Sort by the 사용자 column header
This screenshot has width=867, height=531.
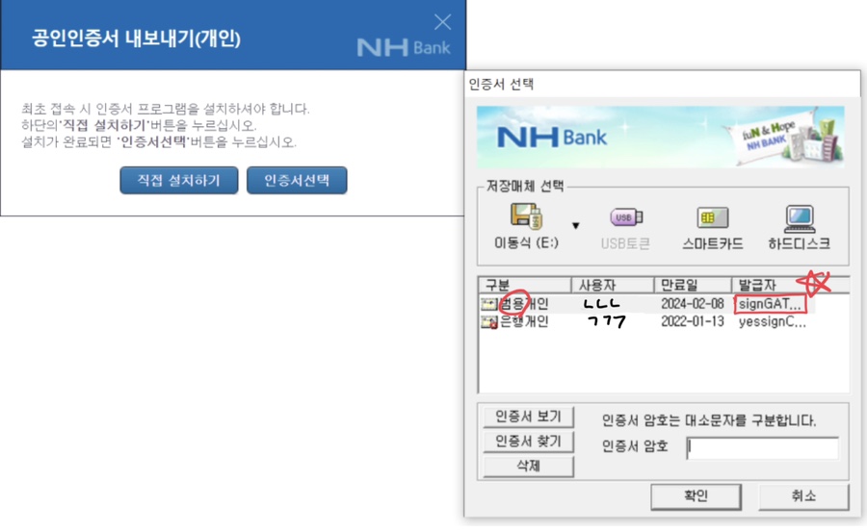613,285
